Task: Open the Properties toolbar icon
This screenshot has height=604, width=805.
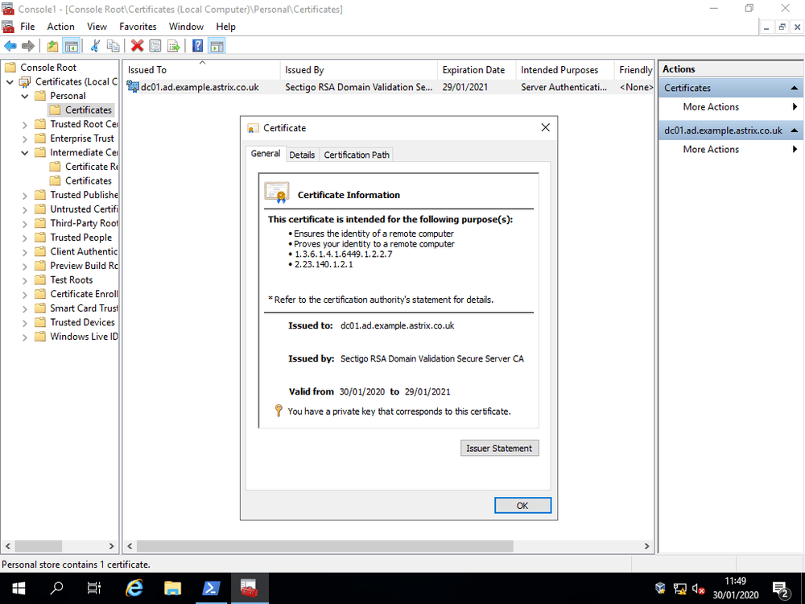Action: pyautogui.click(x=155, y=46)
